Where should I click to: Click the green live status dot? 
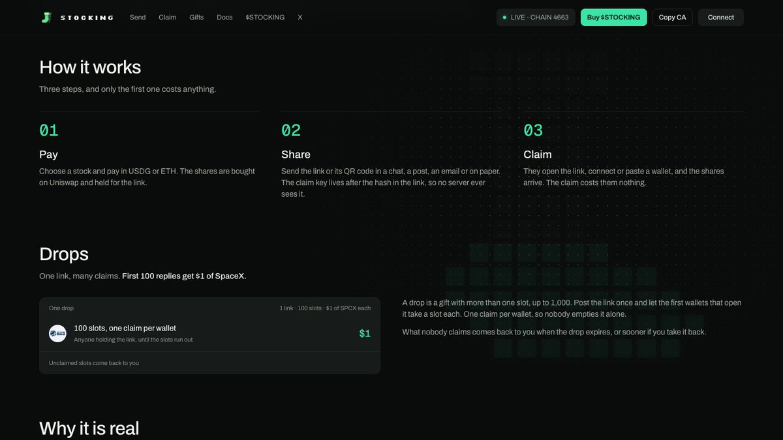[x=504, y=18]
